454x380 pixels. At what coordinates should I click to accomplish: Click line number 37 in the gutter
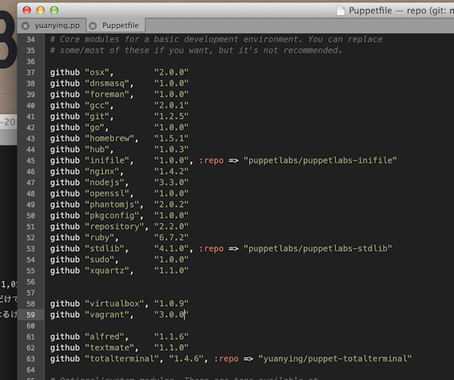[31, 73]
